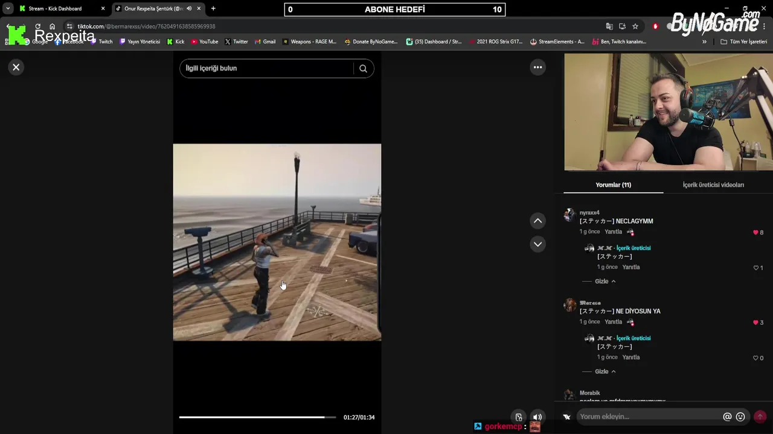Close the TikTok video viewer
Image resolution: width=773 pixels, height=434 pixels.
tap(16, 67)
